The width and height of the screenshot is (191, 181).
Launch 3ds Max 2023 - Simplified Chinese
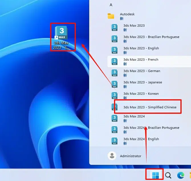coord(150,107)
